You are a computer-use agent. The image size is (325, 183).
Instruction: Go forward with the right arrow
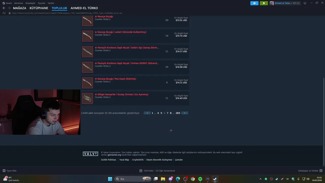click(x=9, y=8)
